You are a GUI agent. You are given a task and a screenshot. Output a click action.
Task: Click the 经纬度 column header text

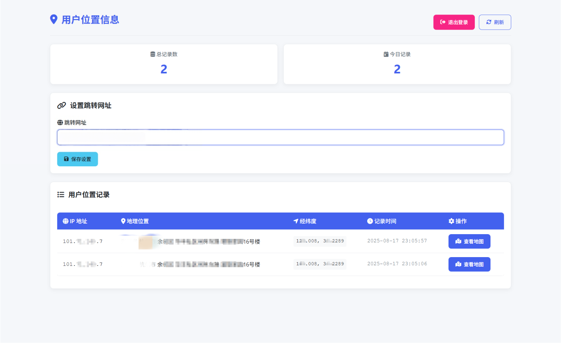pyautogui.click(x=308, y=221)
